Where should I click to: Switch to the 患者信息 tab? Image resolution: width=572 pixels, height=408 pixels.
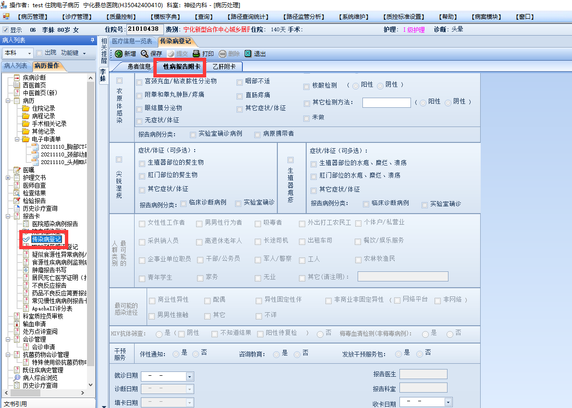point(138,66)
